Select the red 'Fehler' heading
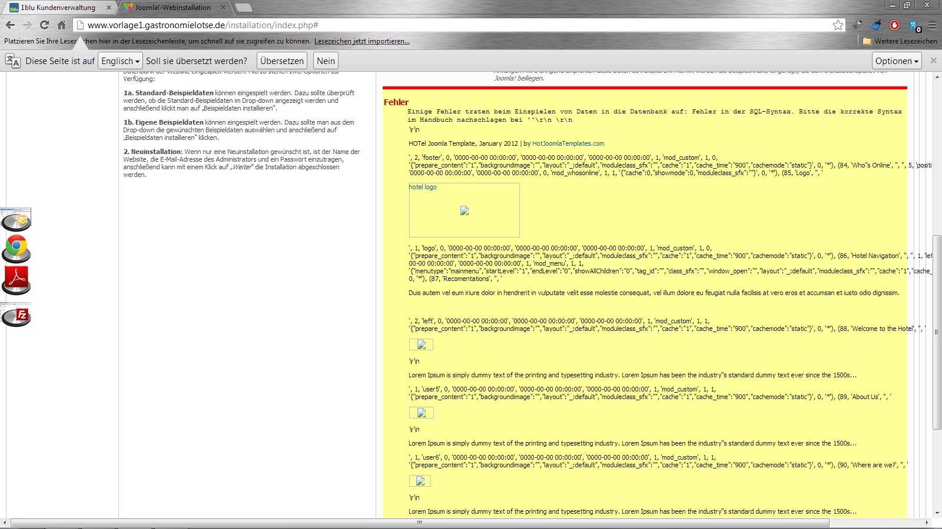Screen dimensions: 942x529 tap(396, 102)
